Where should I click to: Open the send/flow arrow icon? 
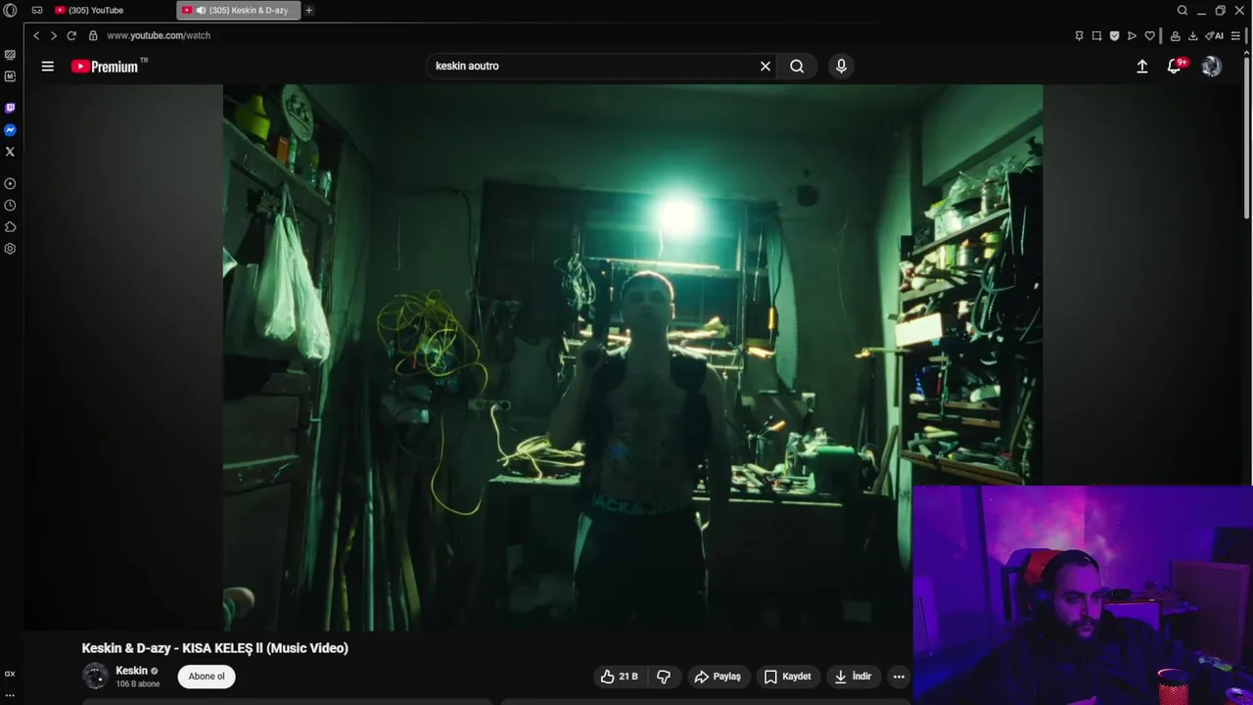click(1132, 35)
